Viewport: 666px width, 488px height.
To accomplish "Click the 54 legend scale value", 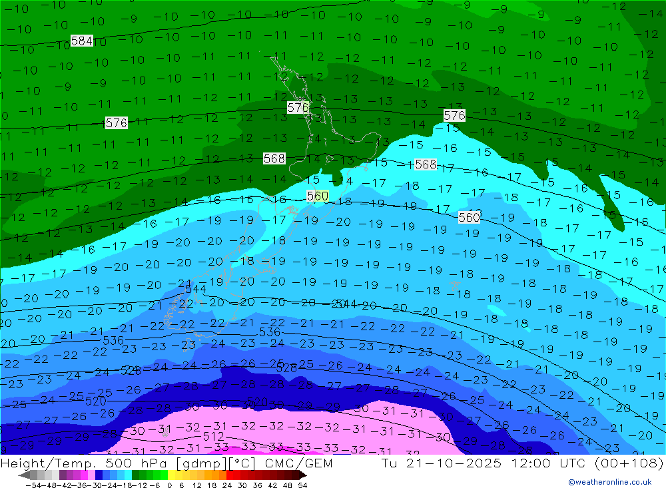I will click(x=302, y=485).
